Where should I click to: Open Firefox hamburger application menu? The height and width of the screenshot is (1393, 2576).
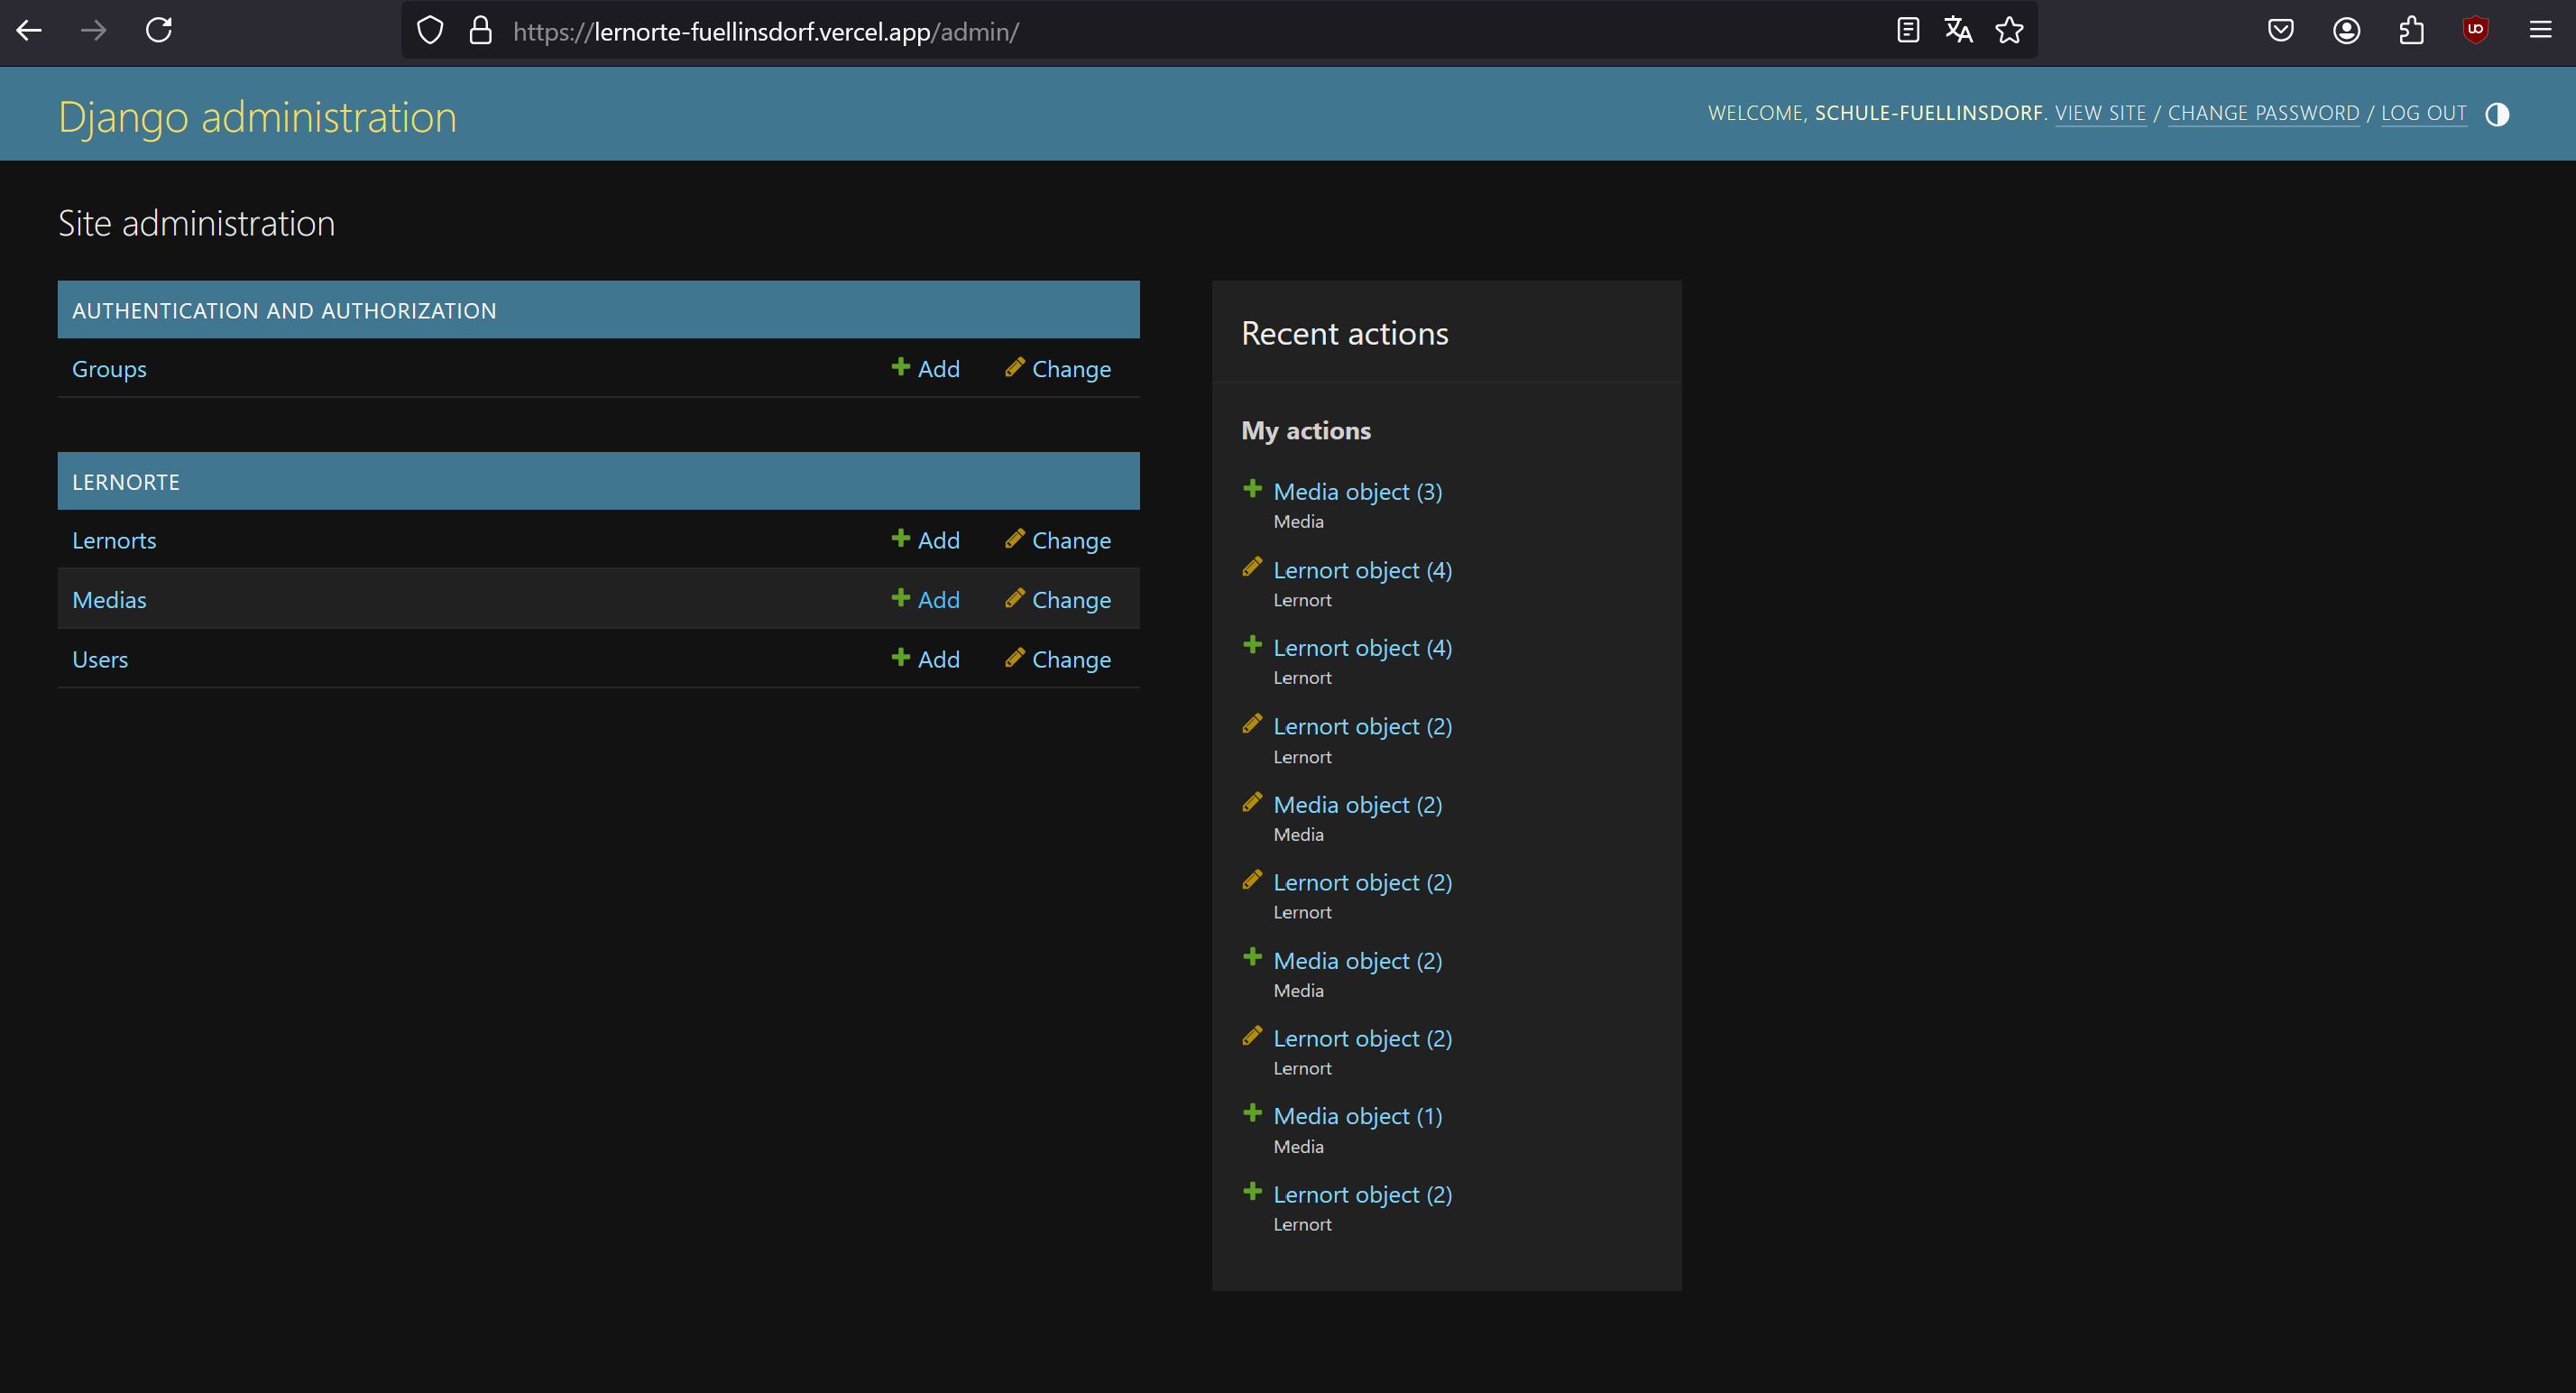pyautogui.click(x=2540, y=30)
